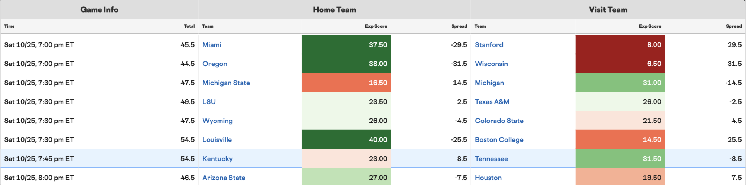The height and width of the screenshot is (185, 756).
Task: Click the Home Team group header
Action: (335, 10)
